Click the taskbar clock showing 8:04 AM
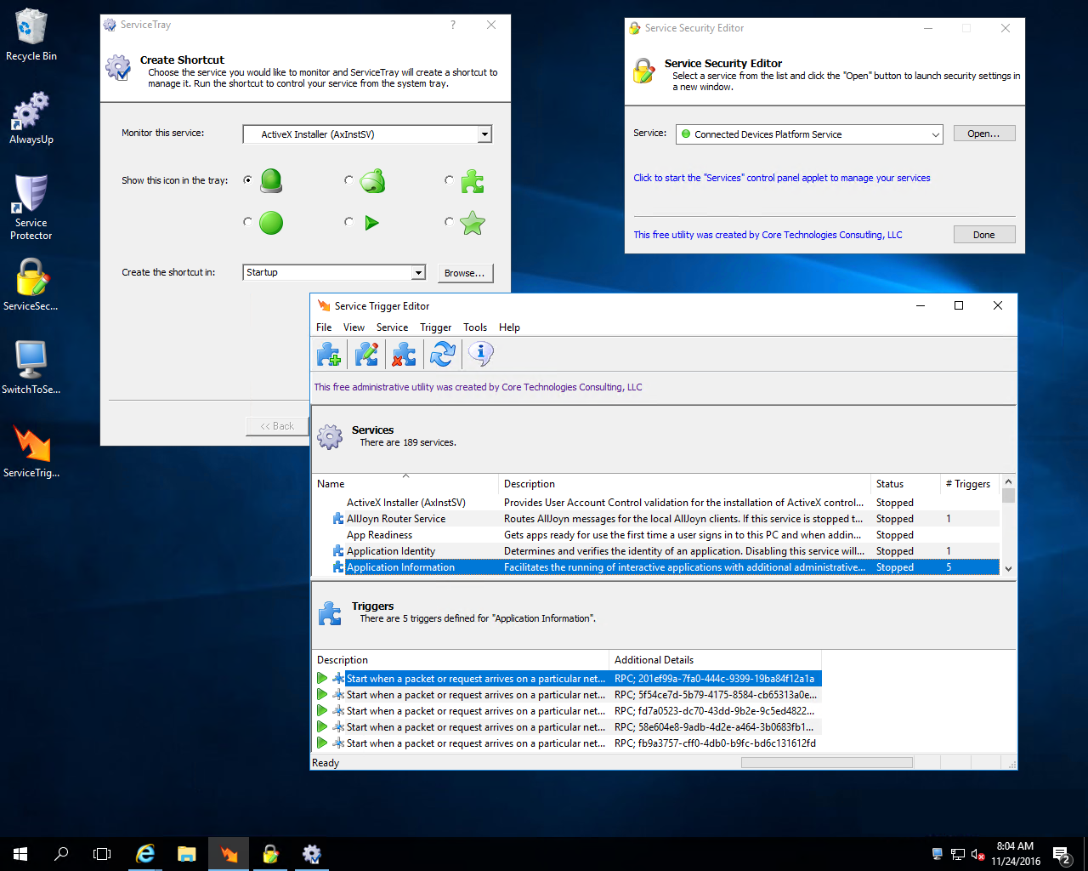 tap(1016, 854)
